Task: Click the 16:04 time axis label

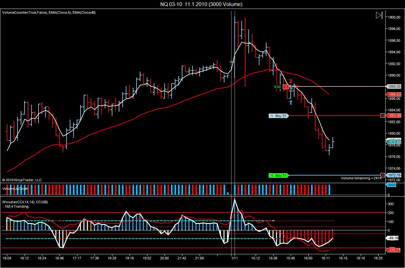Action: coord(7,258)
